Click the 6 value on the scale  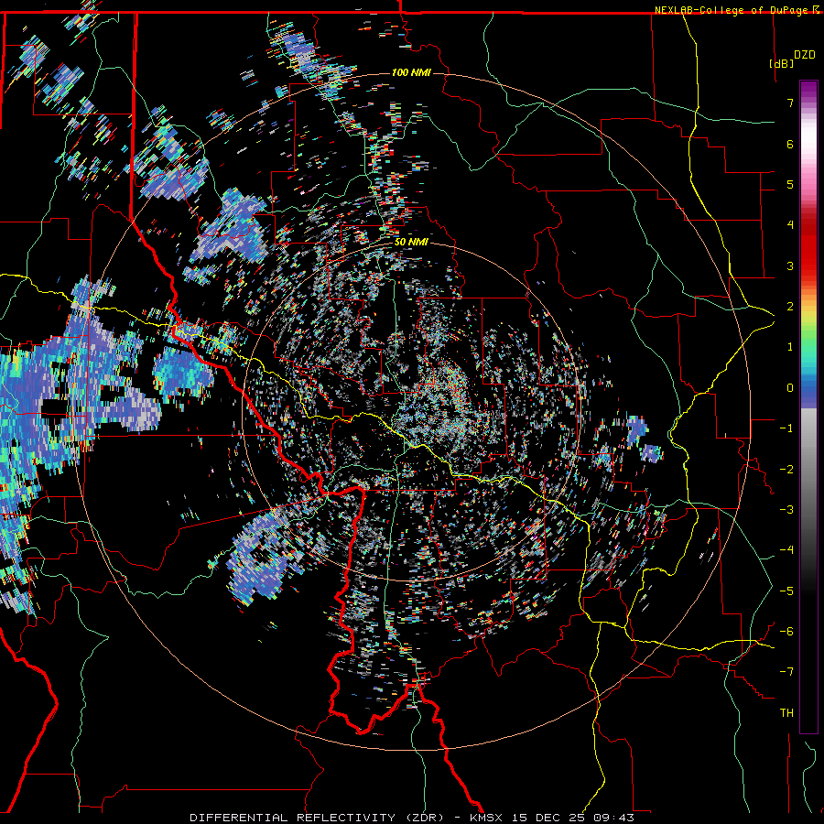tap(790, 144)
